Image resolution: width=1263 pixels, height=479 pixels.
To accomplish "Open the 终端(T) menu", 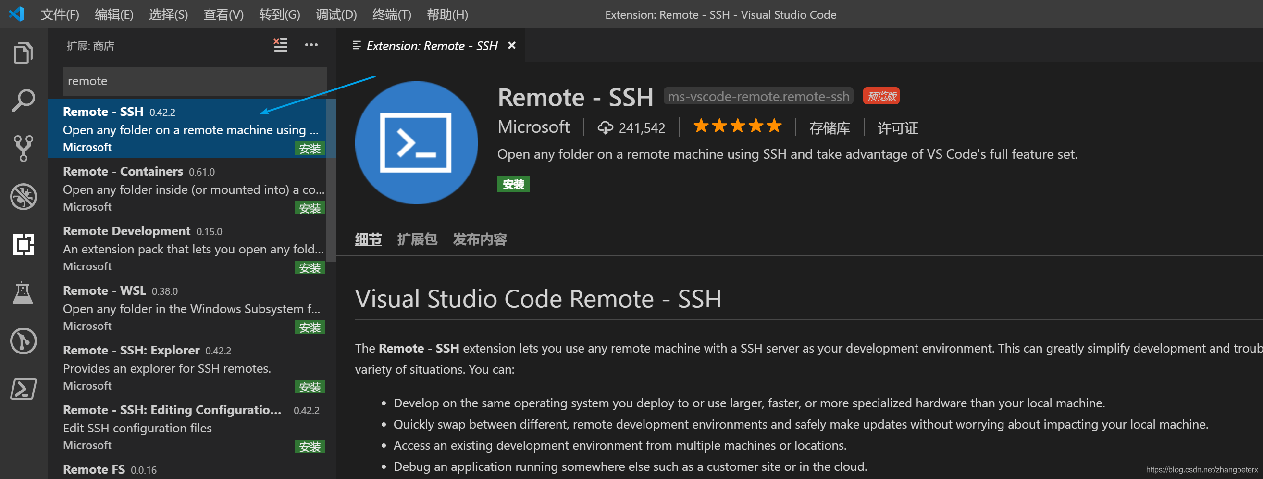I will pyautogui.click(x=392, y=14).
